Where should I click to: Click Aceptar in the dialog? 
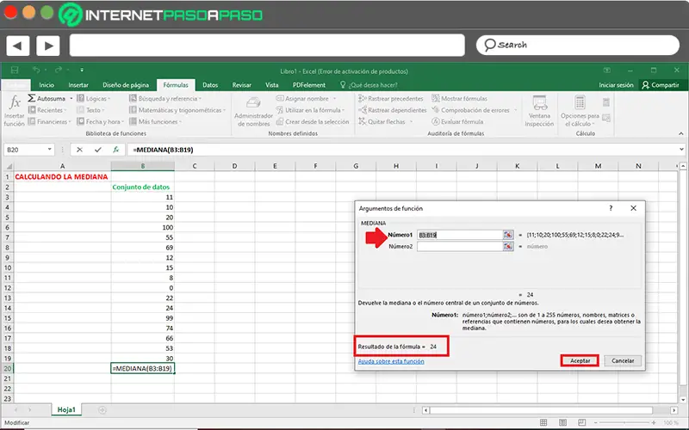(580, 360)
